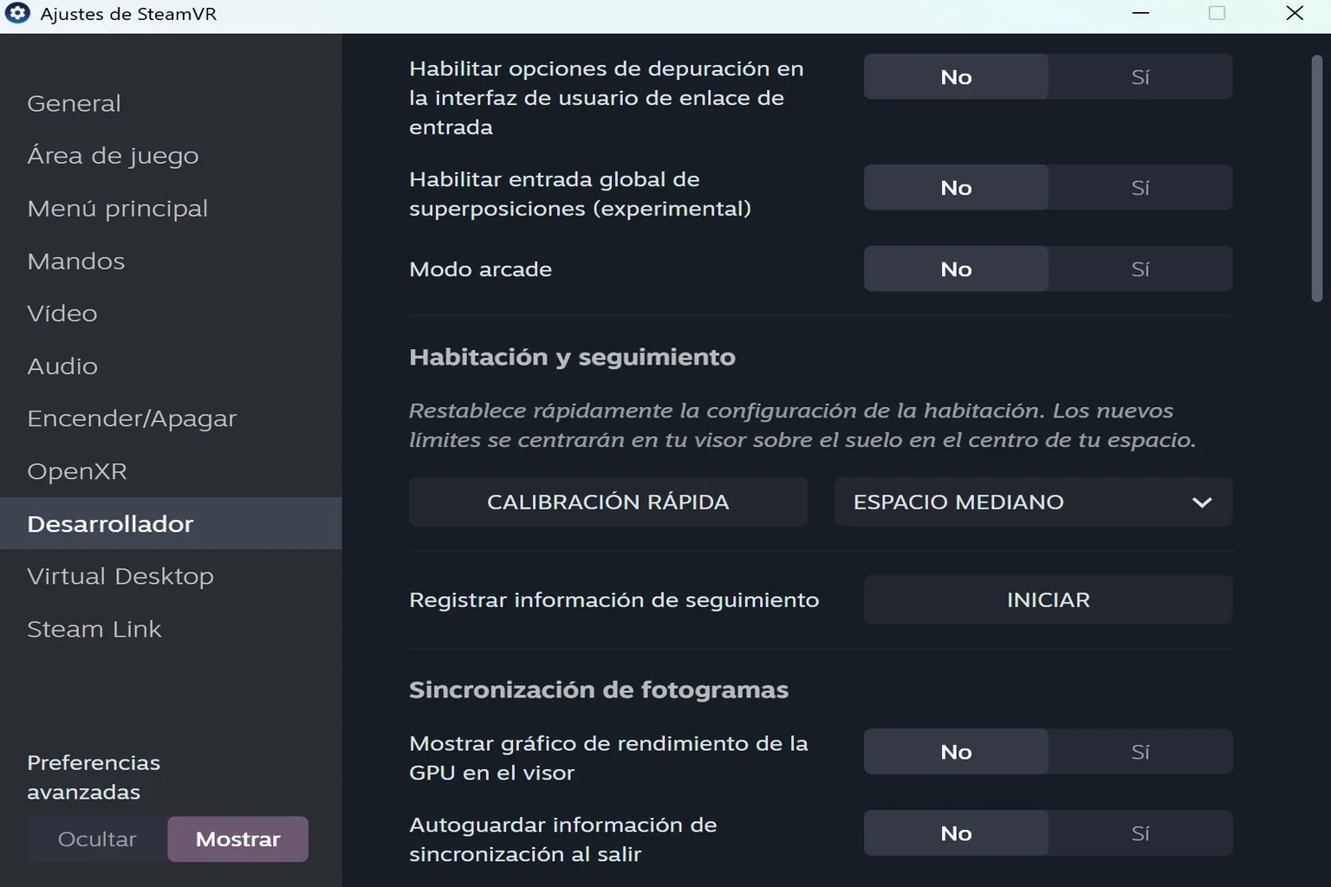
Task: Start tracking info logging with INICIAR
Action: pyautogui.click(x=1049, y=600)
